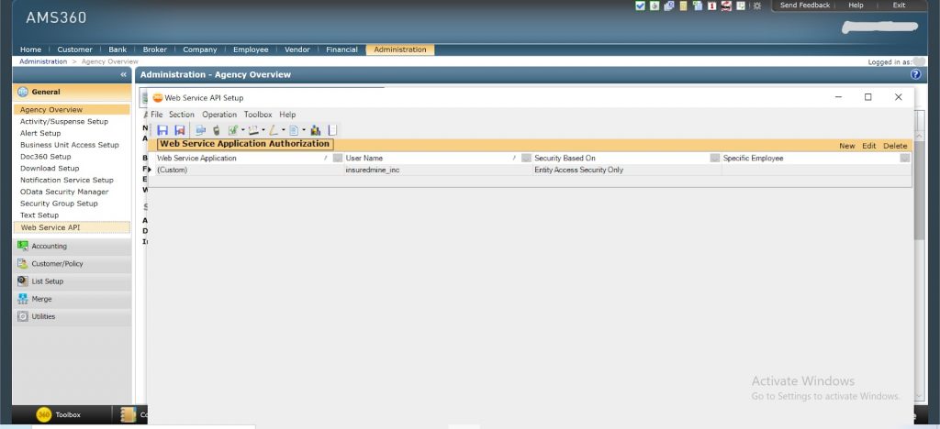Click the blue Save icon in toolbar
This screenshot has width=940, height=429.
[162, 130]
